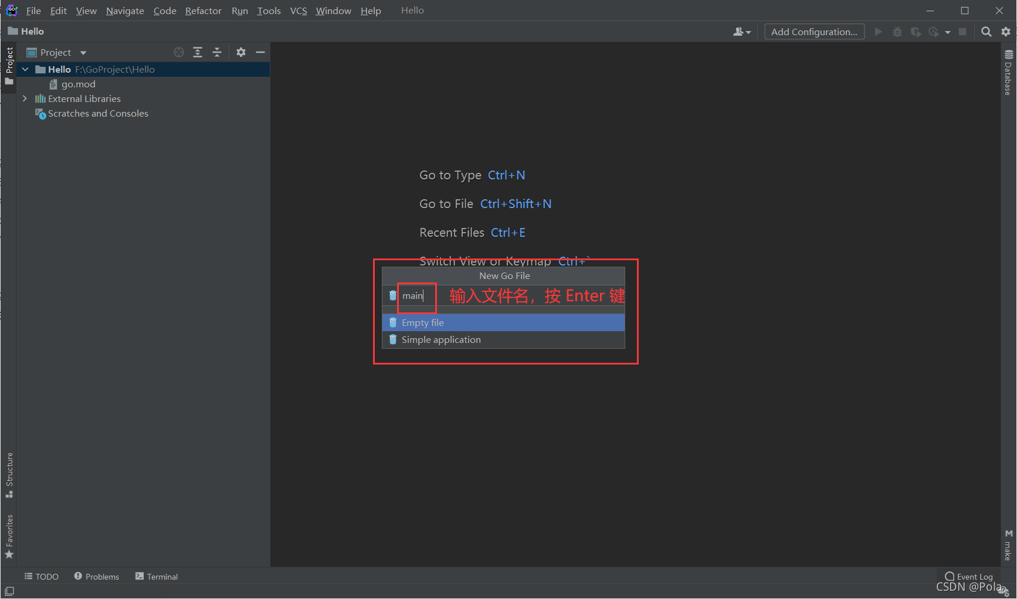1017x599 pixels.
Task: Open the Help menu
Action: click(x=371, y=11)
